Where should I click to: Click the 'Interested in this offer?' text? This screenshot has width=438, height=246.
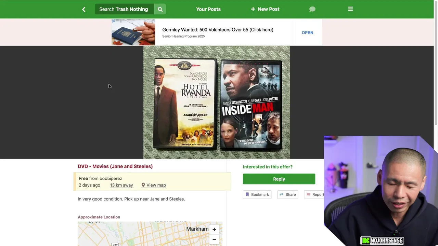[268, 167]
